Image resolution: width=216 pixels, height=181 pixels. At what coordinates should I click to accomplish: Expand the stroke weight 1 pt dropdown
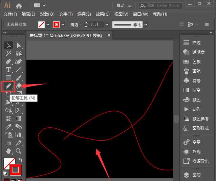107,24
